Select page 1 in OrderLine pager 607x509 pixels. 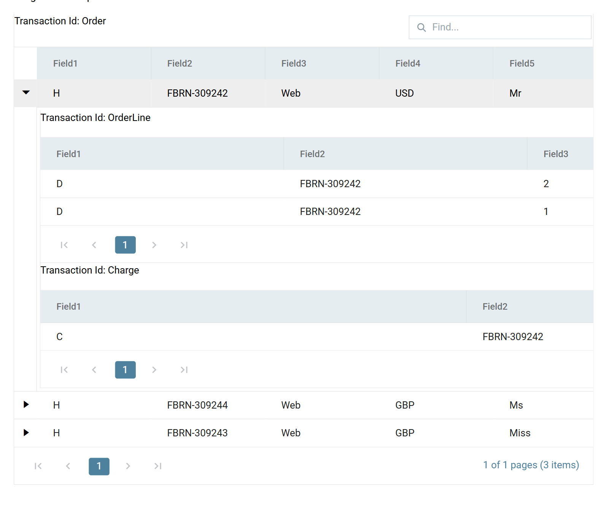coord(125,245)
